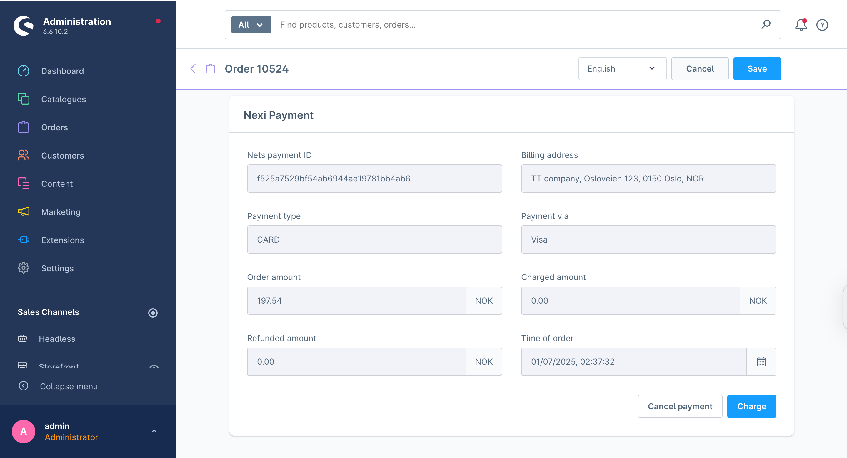This screenshot has height=458, width=847.
Task: Open the Orders section
Action: pyautogui.click(x=55, y=127)
